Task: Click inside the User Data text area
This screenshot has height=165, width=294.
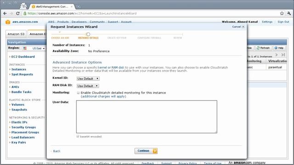Action: tap(147, 117)
